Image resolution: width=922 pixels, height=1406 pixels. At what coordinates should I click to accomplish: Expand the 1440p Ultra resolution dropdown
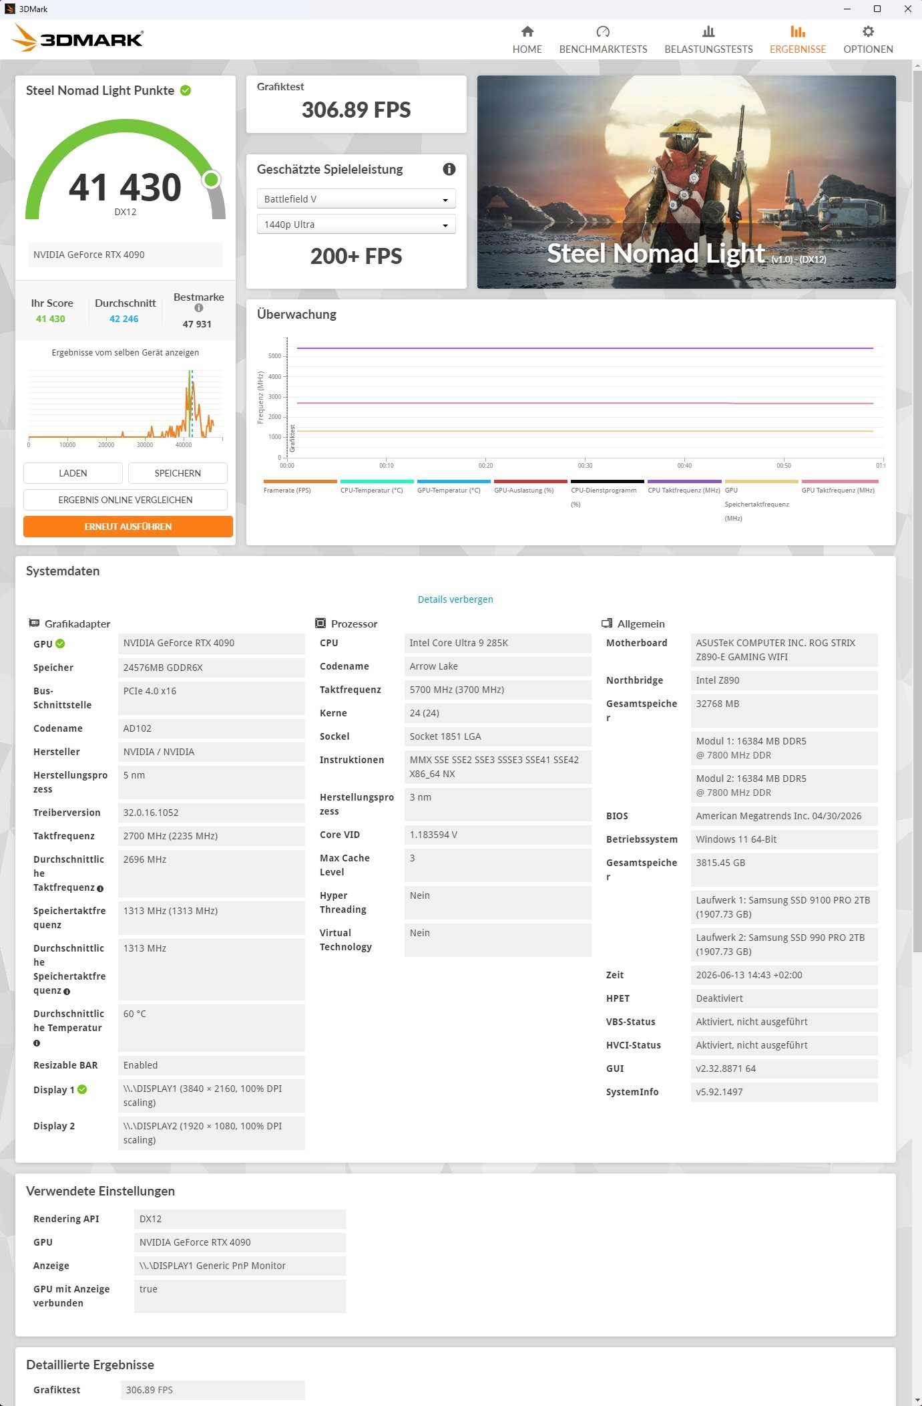coord(357,225)
